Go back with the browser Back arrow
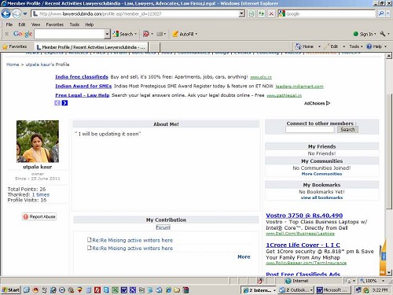 [6, 13]
